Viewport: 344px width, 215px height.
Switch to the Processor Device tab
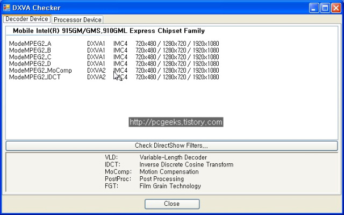(77, 20)
